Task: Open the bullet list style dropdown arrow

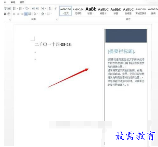Action: [x=17, y=8]
